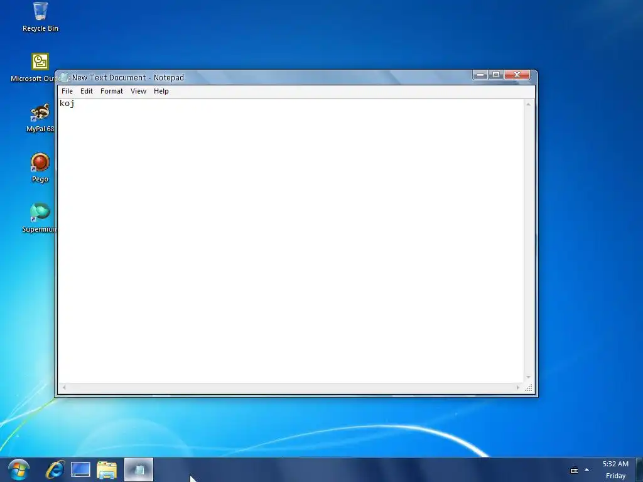Click the resize grip in Notepad corner
This screenshot has width=643, height=482.
(x=529, y=388)
